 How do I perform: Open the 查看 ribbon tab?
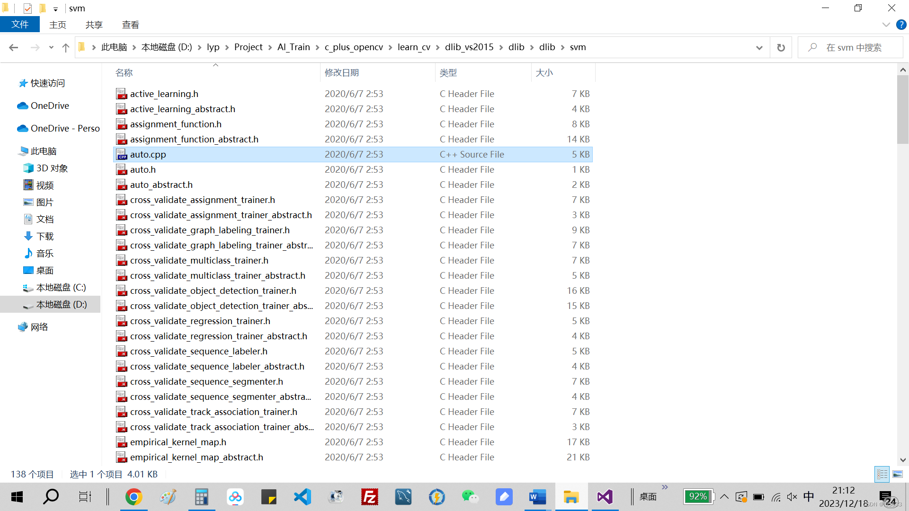(130, 25)
